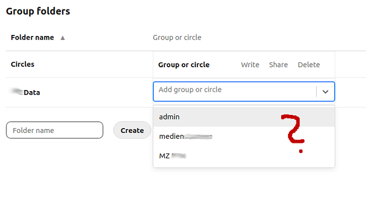Image resolution: width=366 pixels, height=207 pixels.
Task: Click the Share permission column label
Action: tap(278, 65)
